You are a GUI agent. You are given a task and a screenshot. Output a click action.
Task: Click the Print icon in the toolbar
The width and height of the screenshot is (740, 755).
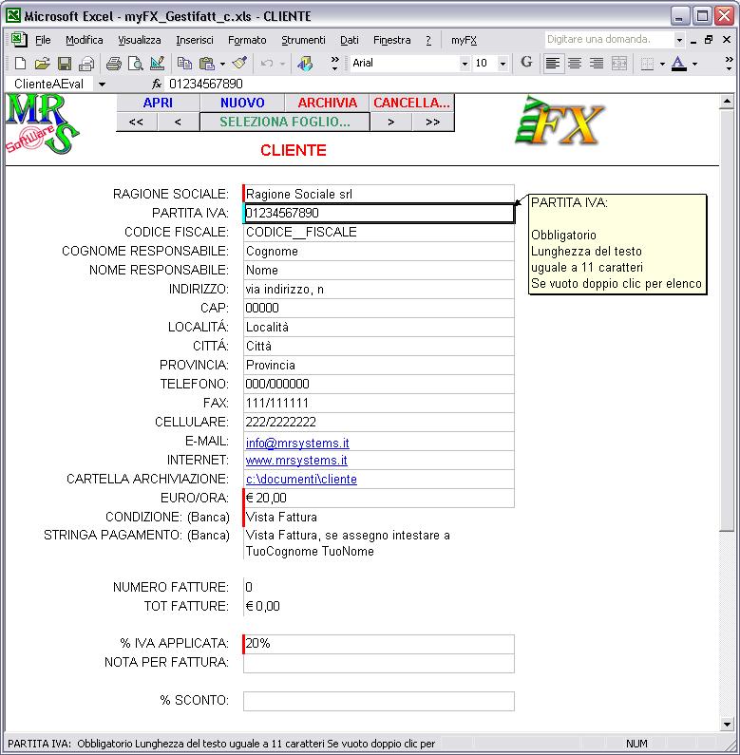[x=113, y=64]
